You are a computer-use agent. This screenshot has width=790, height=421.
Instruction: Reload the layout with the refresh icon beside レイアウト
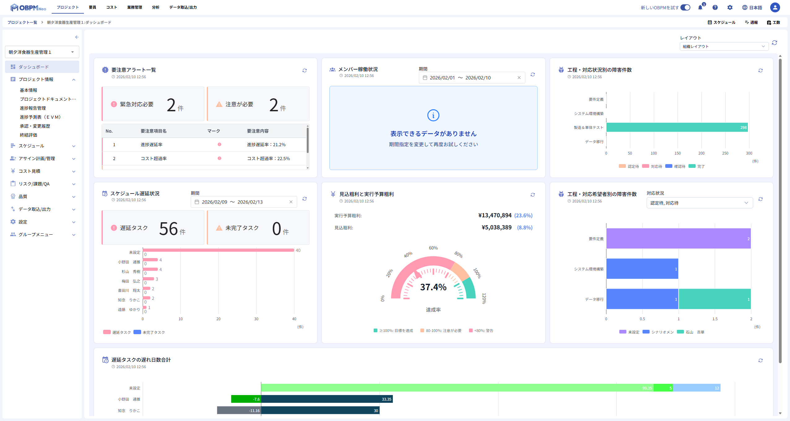[775, 43]
